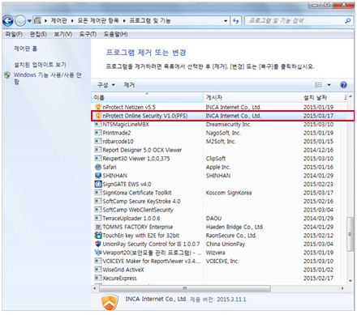Select Rexpert30 Viewer 1,0,0,375 icon

tap(98, 159)
